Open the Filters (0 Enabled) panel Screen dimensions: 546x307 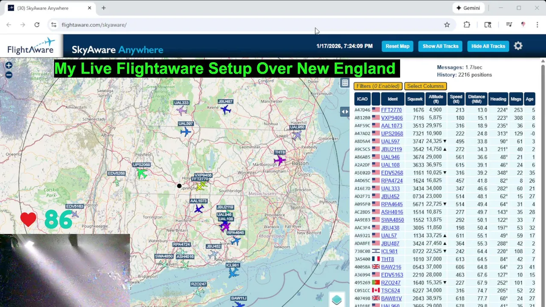point(378,86)
